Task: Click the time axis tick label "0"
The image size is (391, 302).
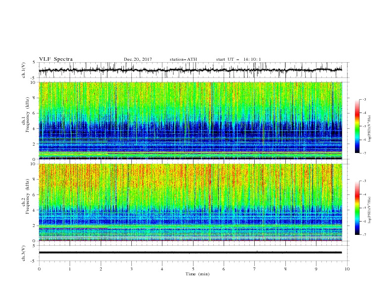Action: click(x=39, y=269)
